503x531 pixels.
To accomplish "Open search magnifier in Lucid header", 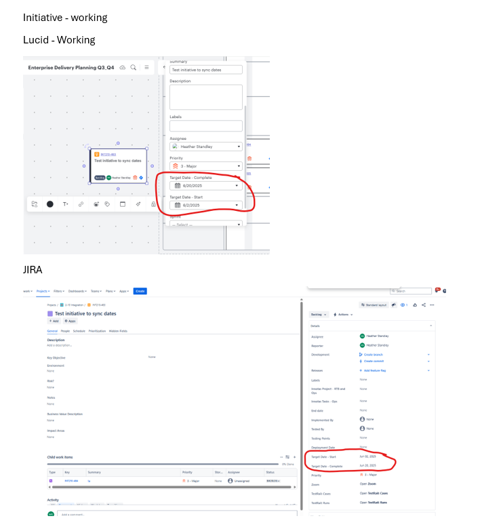I will 134,67.
